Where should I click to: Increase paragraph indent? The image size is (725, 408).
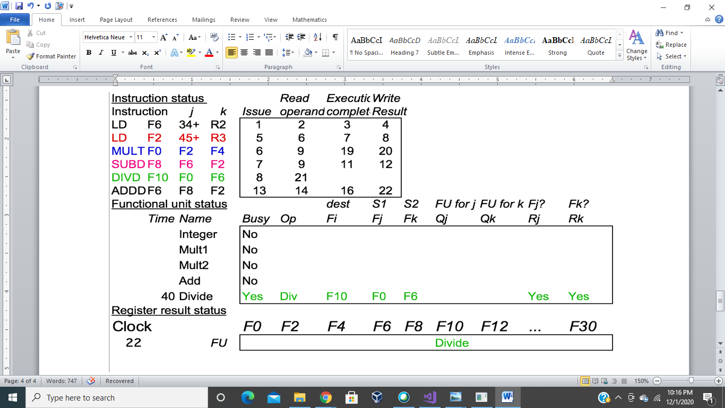click(302, 37)
